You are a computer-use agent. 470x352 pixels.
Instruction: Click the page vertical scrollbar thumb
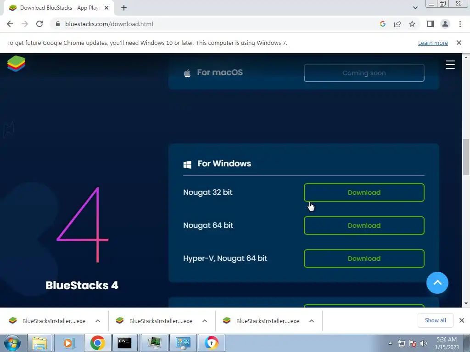(x=466, y=157)
